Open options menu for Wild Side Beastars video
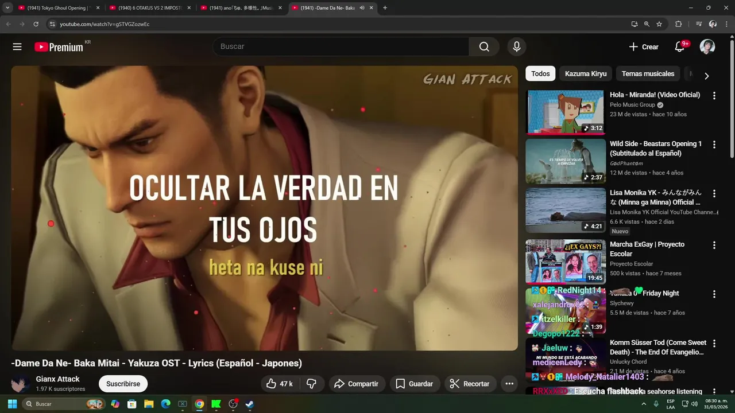 [x=714, y=145]
